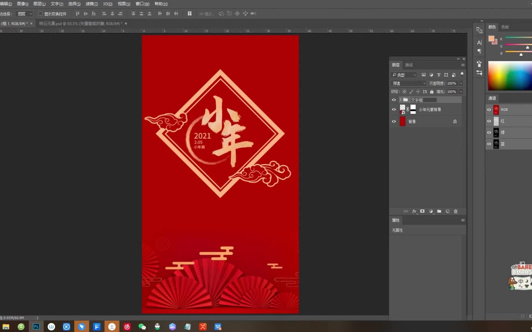
Task: Align top edges icon in options bar
Action: [x=78, y=14]
